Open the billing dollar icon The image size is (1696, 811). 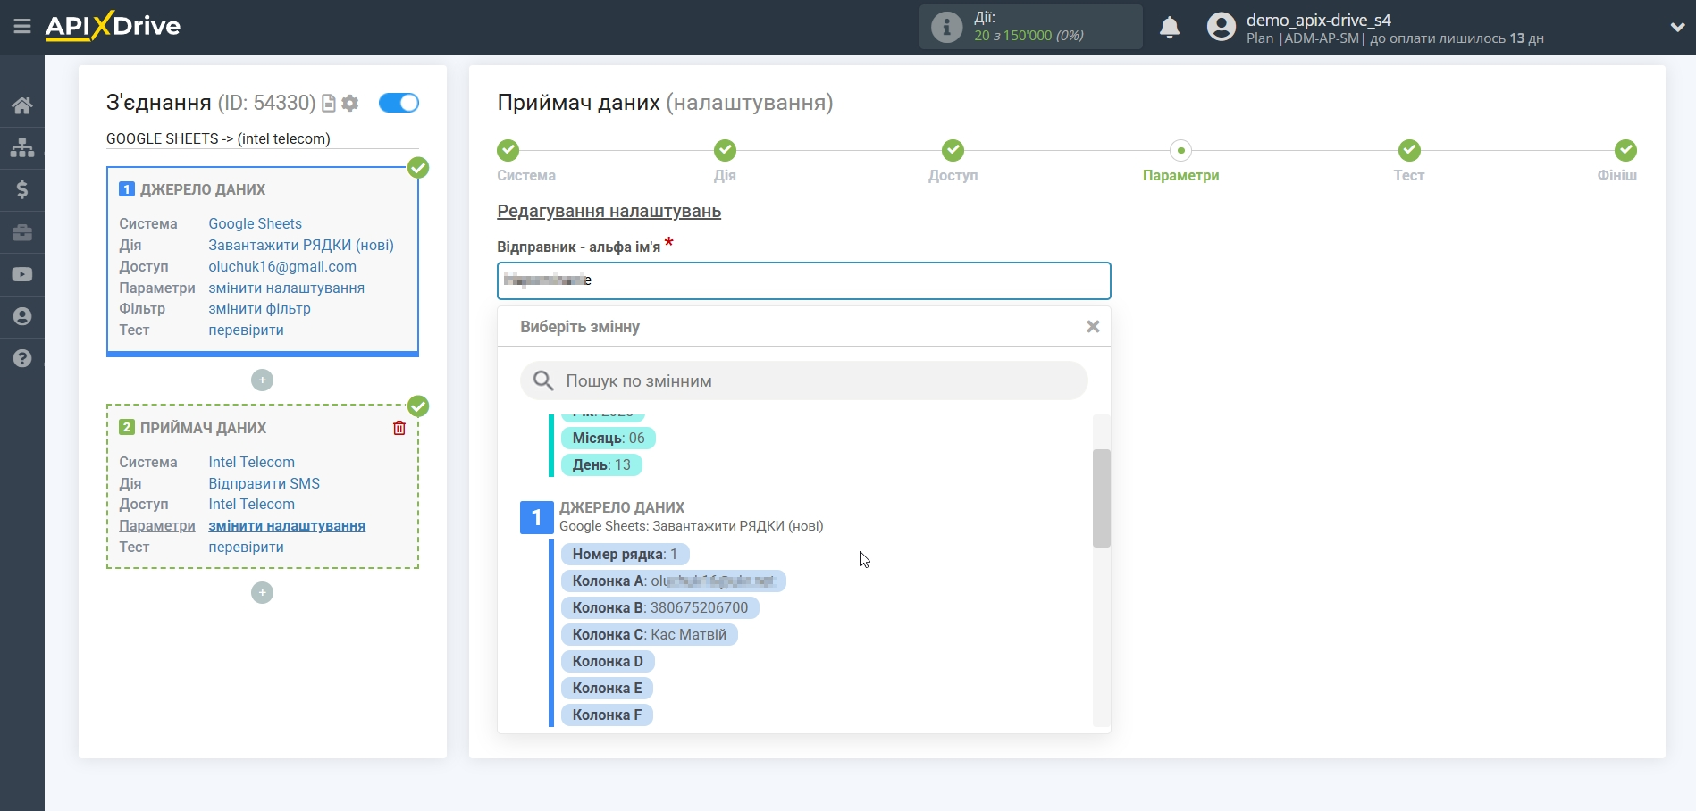click(x=22, y=189)
